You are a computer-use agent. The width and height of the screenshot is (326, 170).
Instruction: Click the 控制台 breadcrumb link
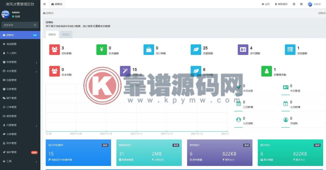[x=48, y=13]
